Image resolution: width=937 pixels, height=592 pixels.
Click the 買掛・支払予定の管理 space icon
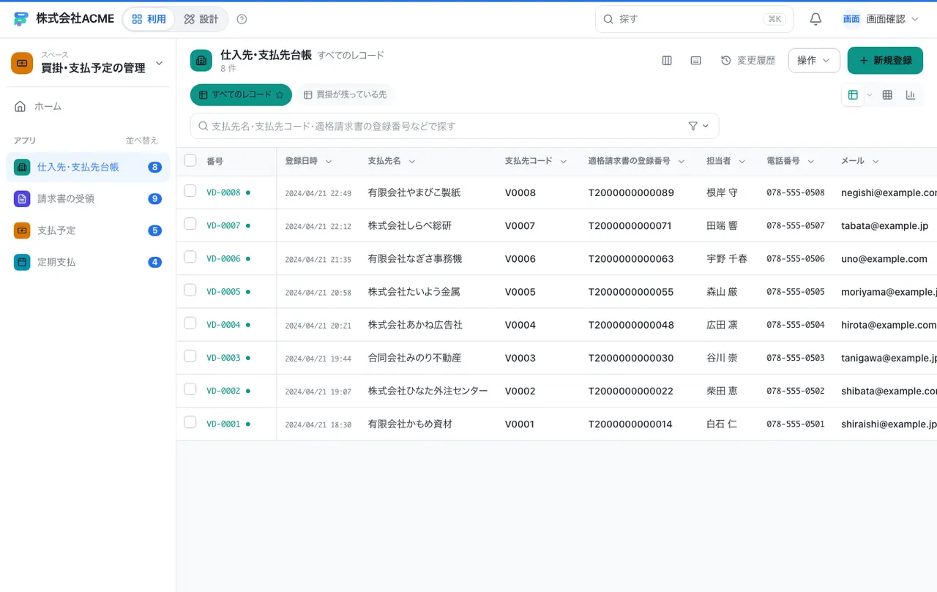pyautogui.click(x=22, y=63)
